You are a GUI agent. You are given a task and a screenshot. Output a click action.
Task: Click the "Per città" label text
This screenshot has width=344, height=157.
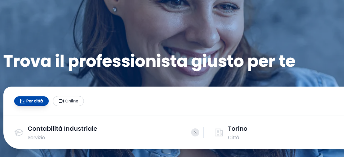point(35,101)
